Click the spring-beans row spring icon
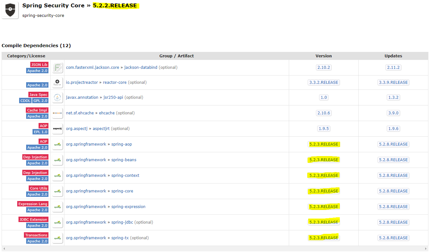Viewport: 430px width, 252px height. coord(58,160)
